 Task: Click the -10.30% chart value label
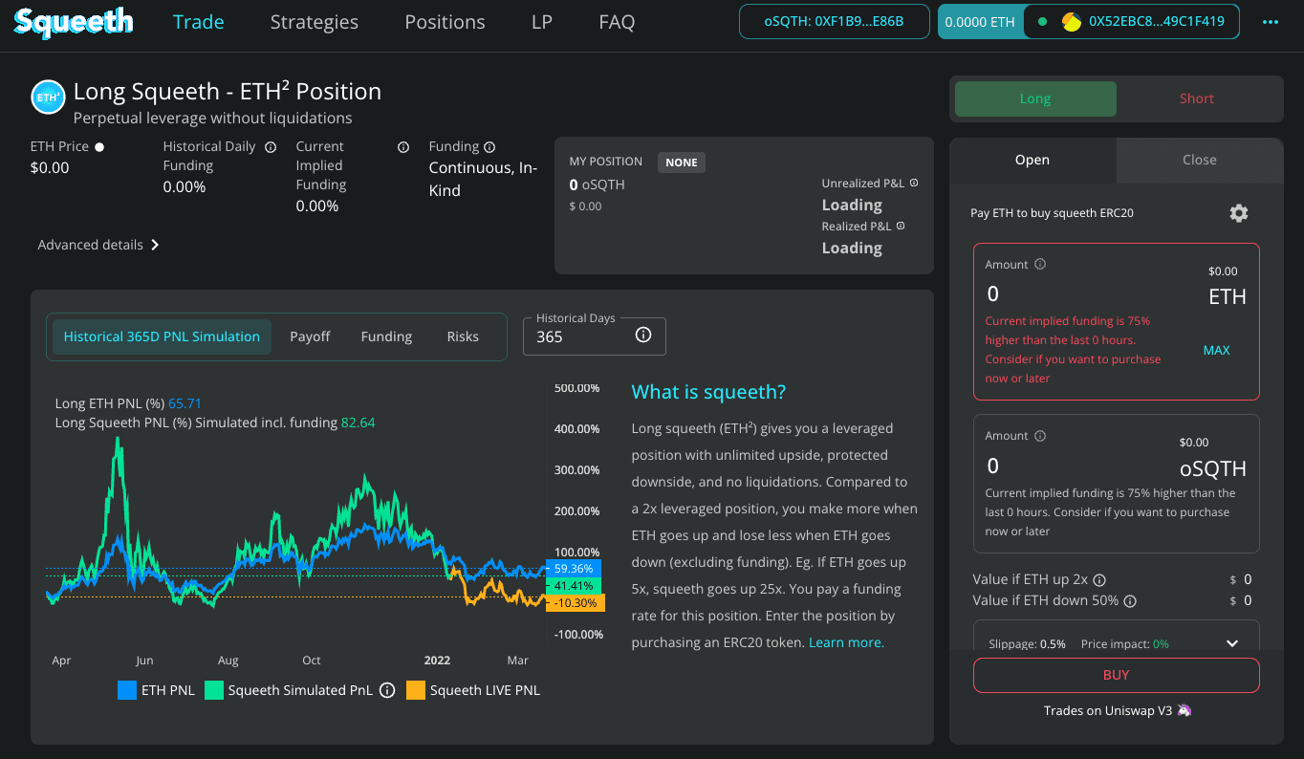[x=574, y=603]
